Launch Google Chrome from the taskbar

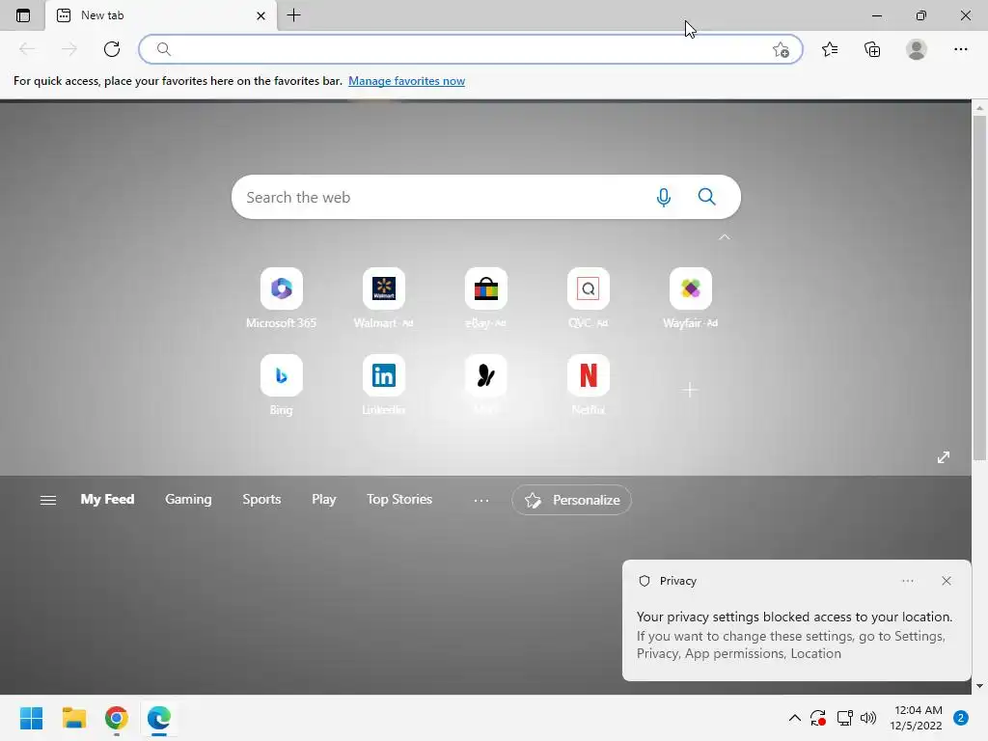pyautogui.click(x=117, y=718)
